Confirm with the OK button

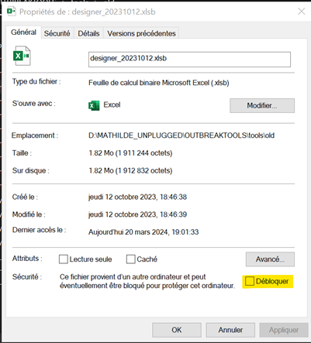click(177, 330)
